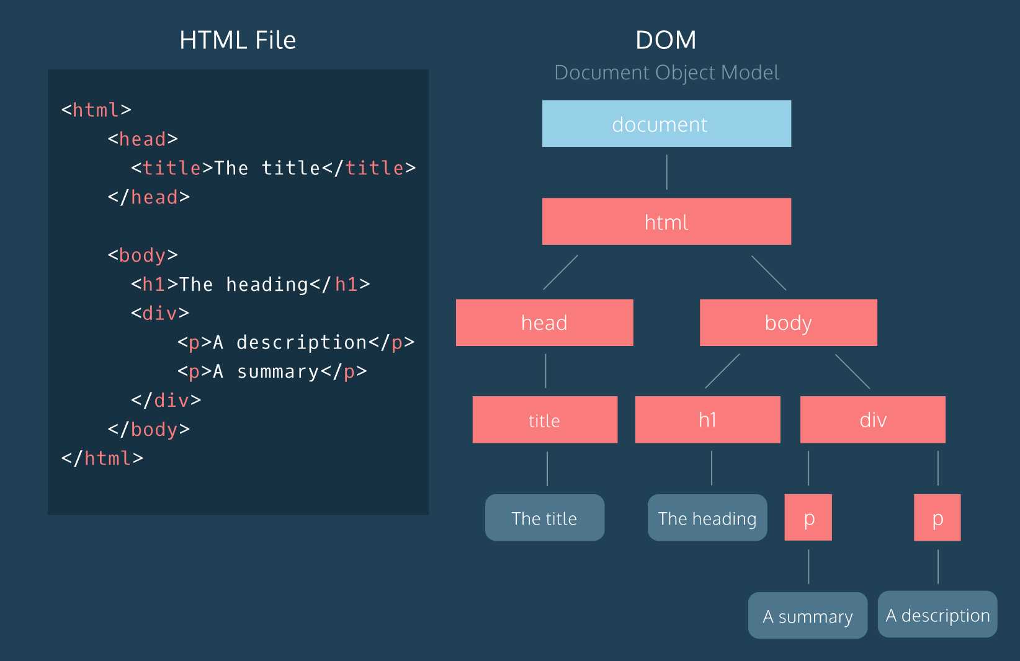Click the opening <div> tag code line
This screenshot has width=1020, height=661.
[160, 313]
